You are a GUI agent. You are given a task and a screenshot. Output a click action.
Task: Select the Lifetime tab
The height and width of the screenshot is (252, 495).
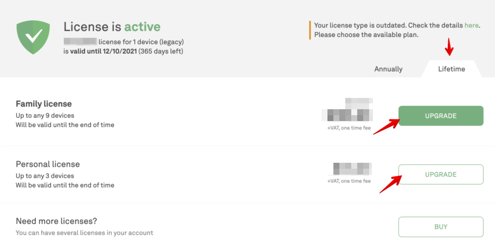452,69
